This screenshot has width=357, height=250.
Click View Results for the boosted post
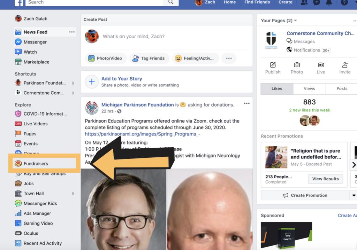(325, 179)
